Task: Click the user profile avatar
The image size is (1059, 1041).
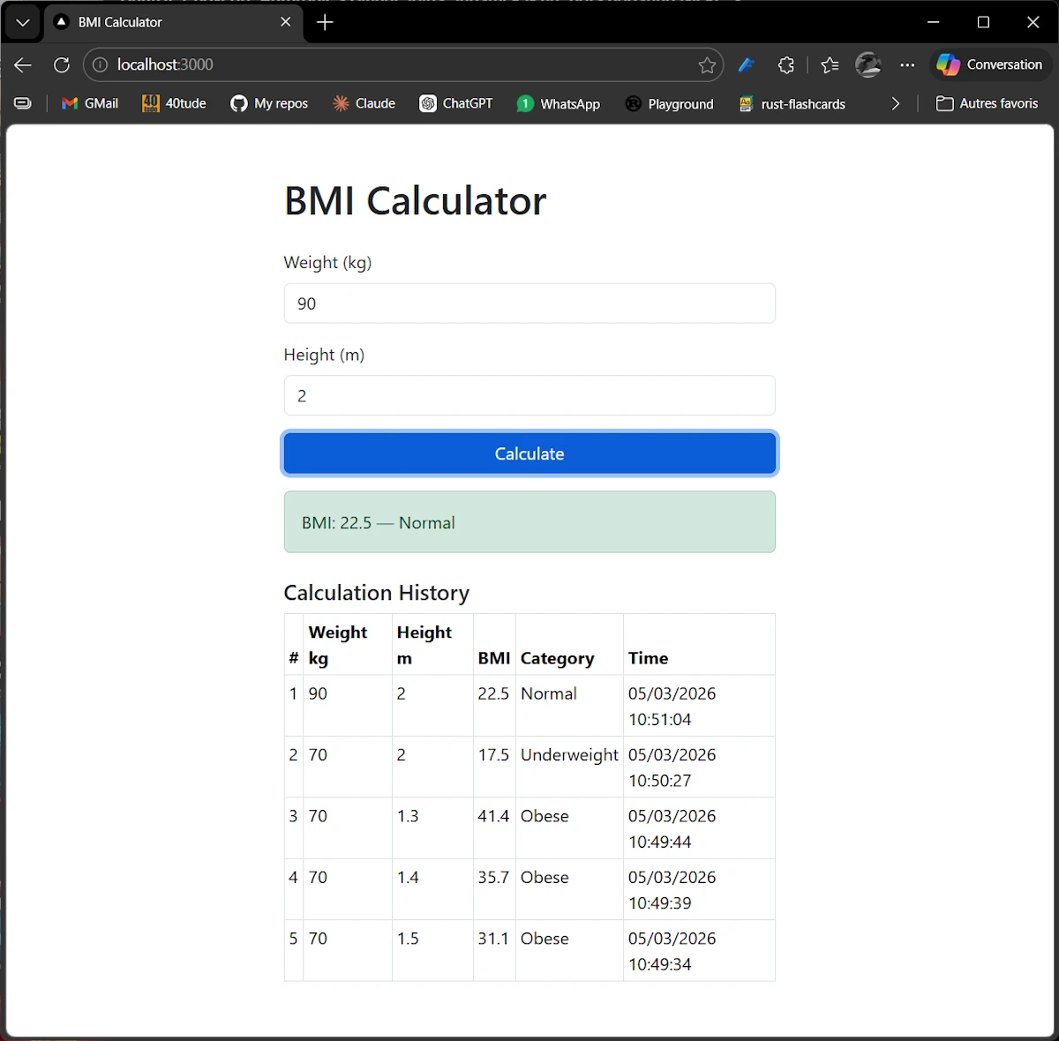Action: [x=868, y=64]
